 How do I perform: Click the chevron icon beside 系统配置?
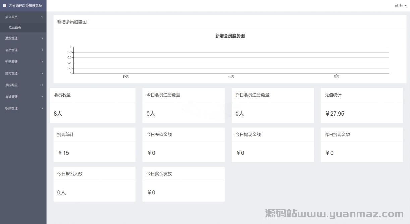click(42, 85)
